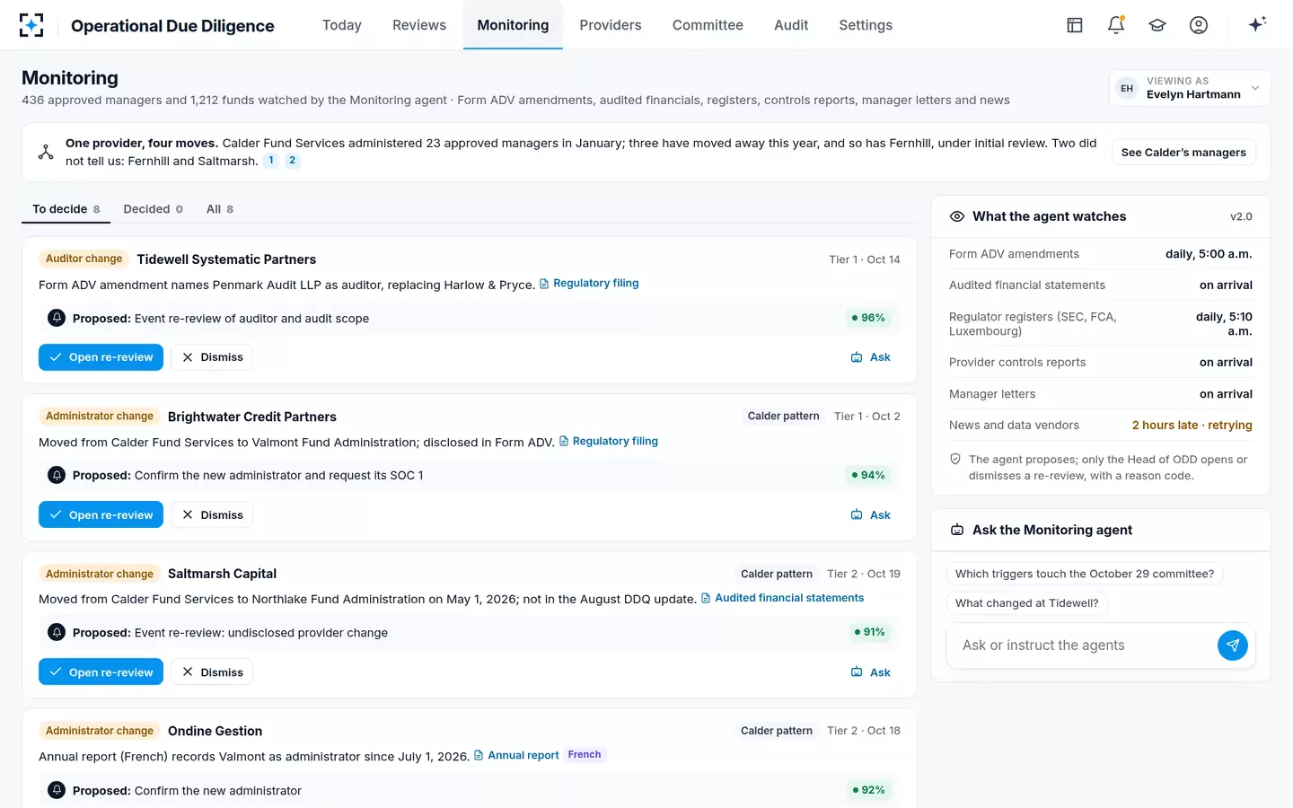Switch to the Reviews tab
Viewport: 1293px width, 808px height.
[x=419, y=25]
